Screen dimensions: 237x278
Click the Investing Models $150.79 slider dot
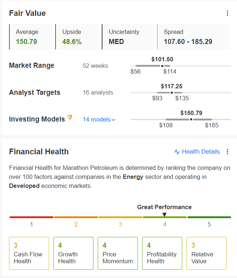click(191, 119)
